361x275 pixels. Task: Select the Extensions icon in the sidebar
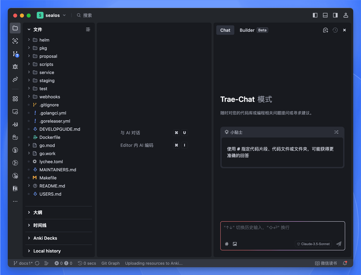coord(15,98)
